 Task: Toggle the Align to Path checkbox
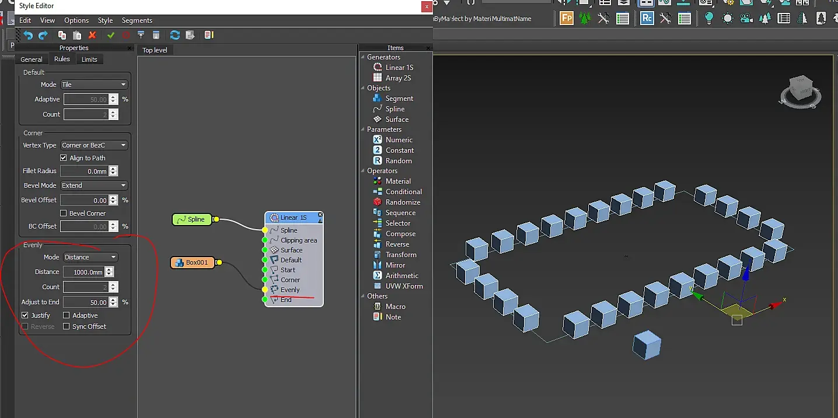coord(64,158)
